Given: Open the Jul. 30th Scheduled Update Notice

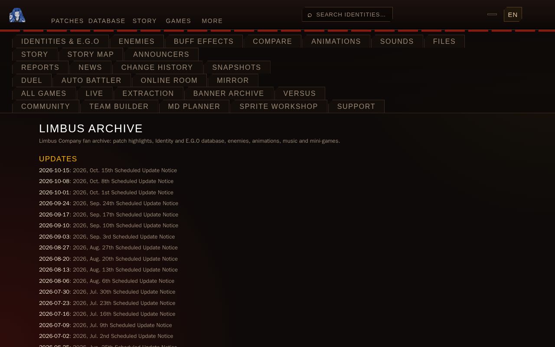Looking at the screenshot, I should tap(124, 292).
